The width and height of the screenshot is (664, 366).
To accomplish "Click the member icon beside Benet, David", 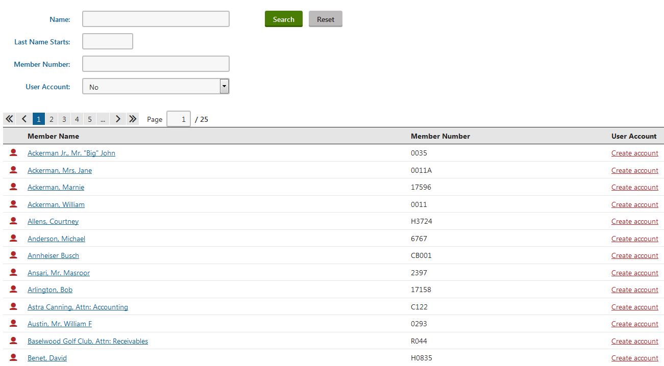I will coord(13,358).
